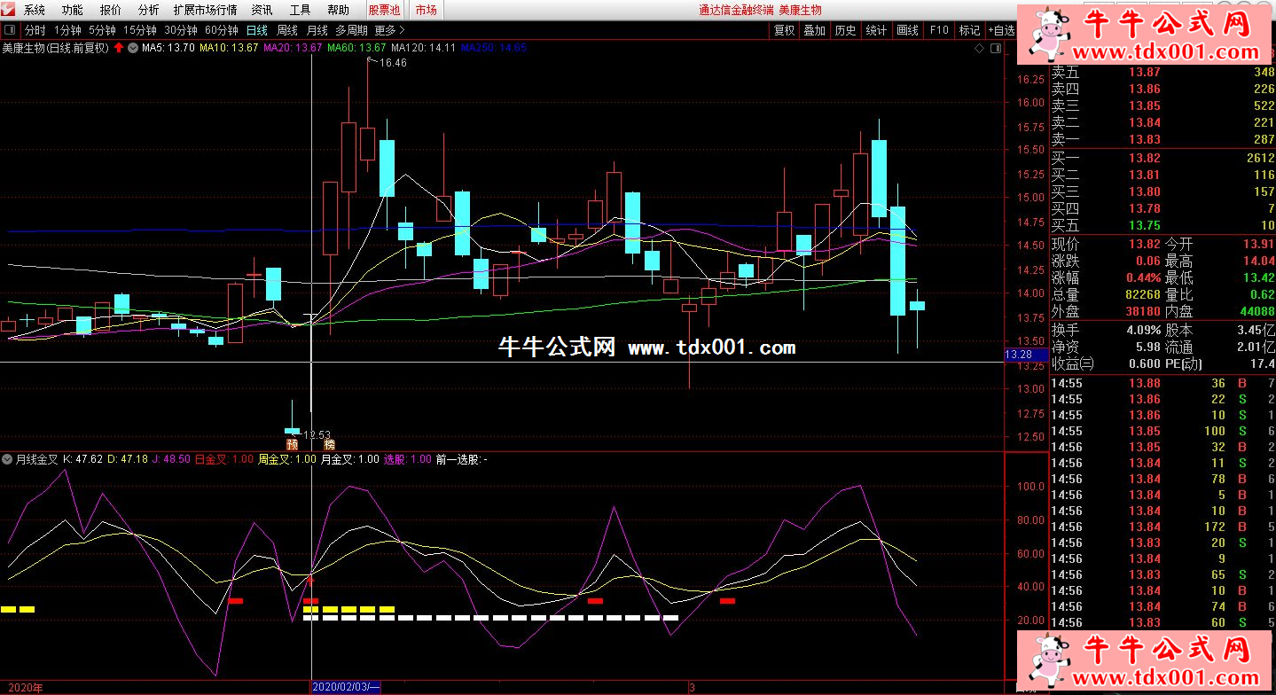
Task: Click the MA250: 14.65 label
Action: (x=494, y=48)
